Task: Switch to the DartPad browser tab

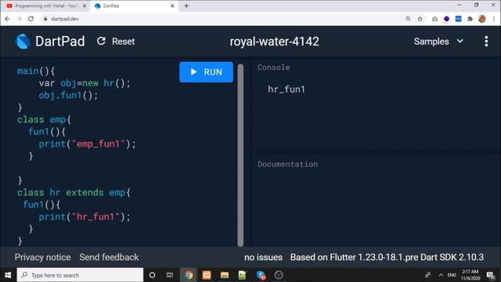Action: 134,5
